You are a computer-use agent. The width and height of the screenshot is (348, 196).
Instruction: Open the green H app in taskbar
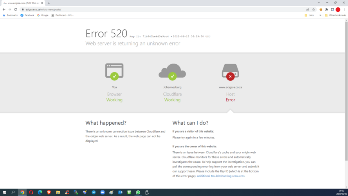(x=129, y=192)
